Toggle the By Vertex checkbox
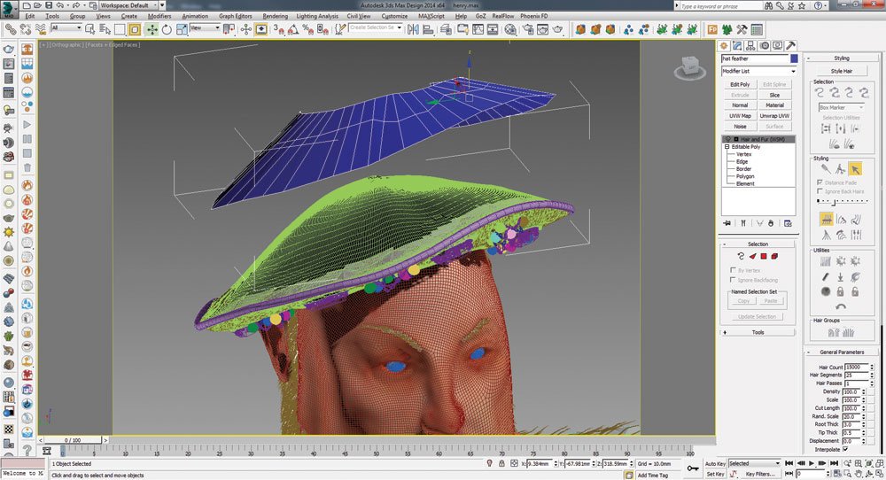Image resolution: width=886 pixels, height=480 pixels. point(733,270)
